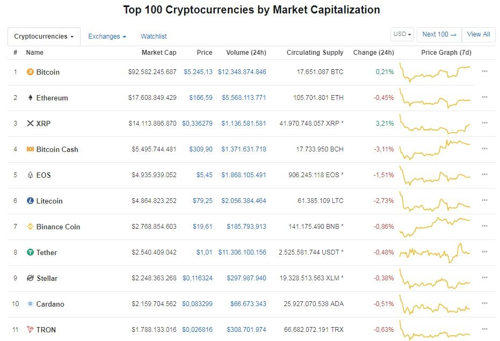Image resolution: width=500 pixels, height=341 pixels.
Task: Click the yellow Binance Coin icon
Action: pyautogui.click(x=30, y=227)
